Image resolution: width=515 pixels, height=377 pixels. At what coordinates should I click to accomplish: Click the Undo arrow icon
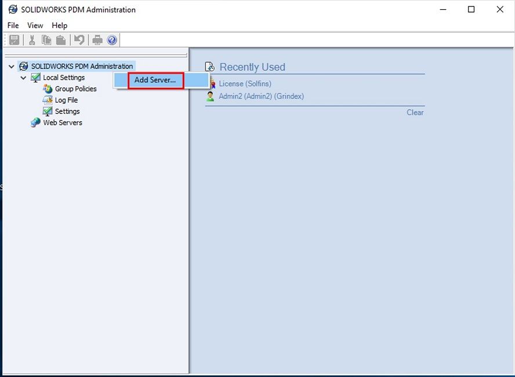point(79,40)
